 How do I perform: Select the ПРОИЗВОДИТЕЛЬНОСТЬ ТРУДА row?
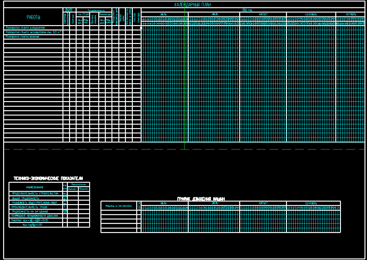coord(30,207)
